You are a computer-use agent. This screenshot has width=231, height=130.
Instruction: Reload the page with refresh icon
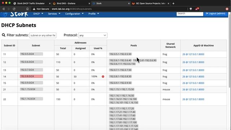pos(14,9)
